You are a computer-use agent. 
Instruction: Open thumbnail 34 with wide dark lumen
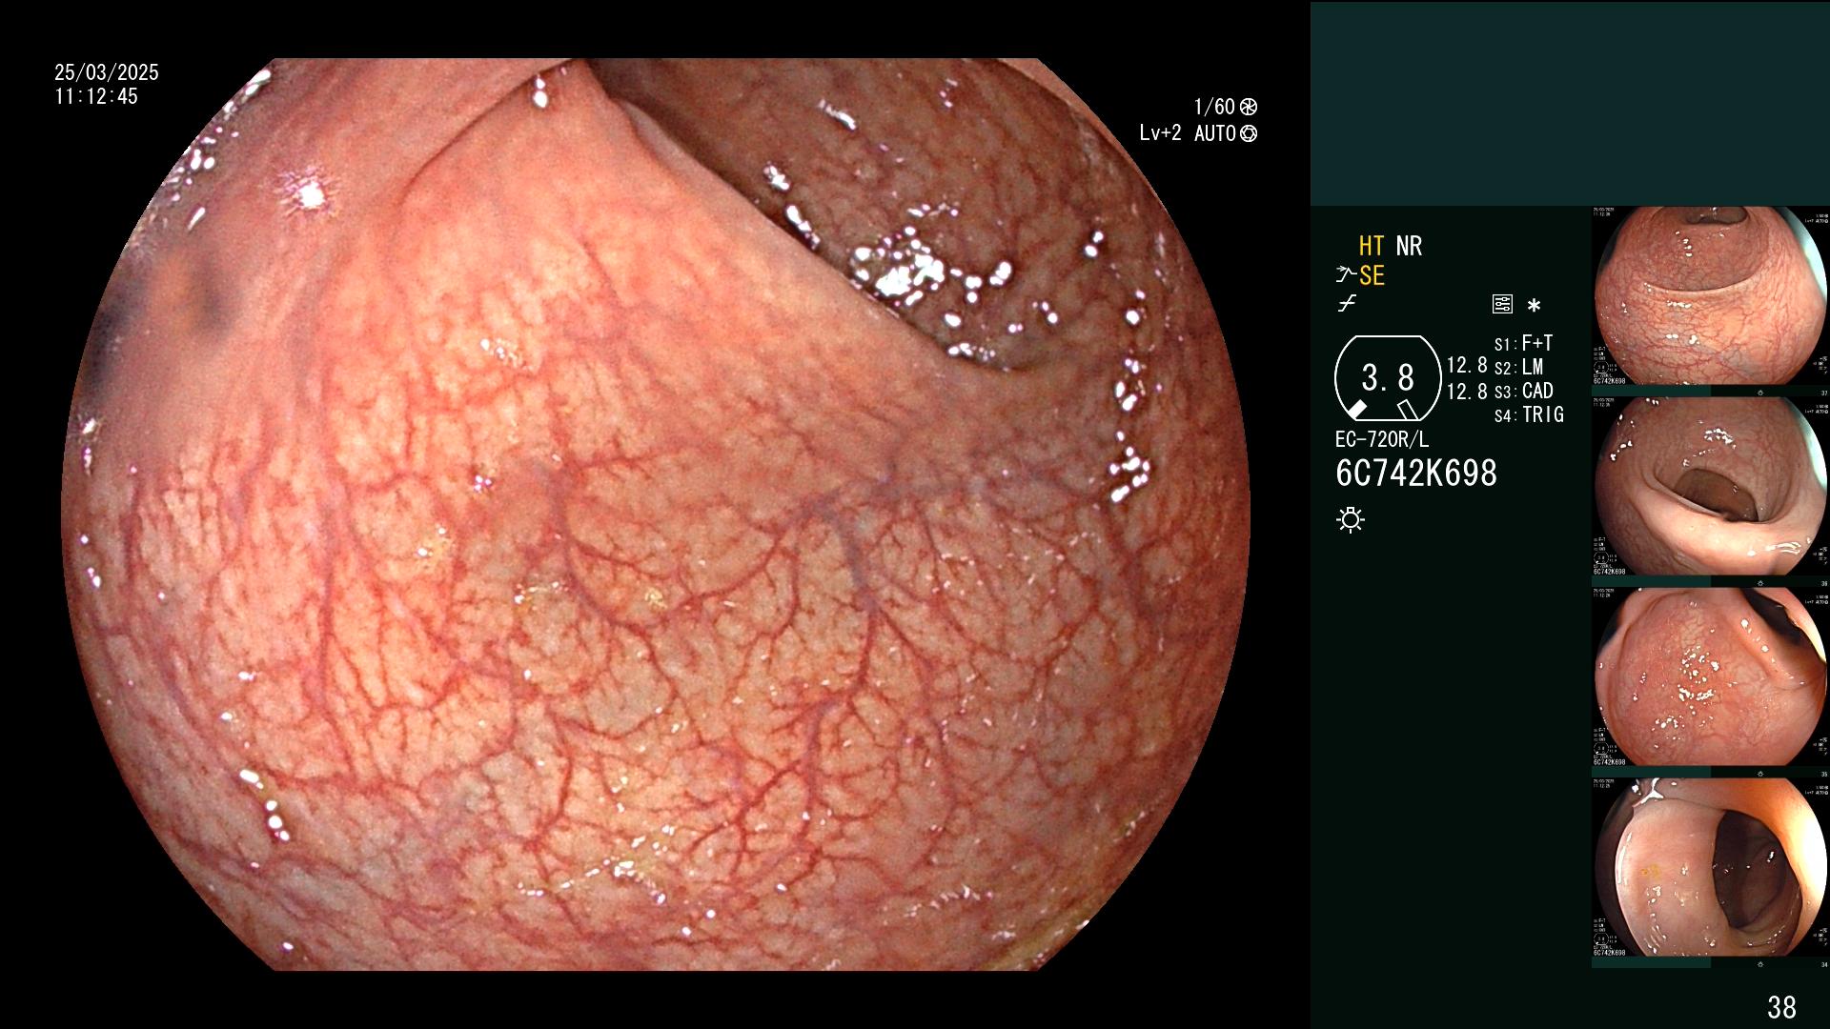[x=1711, y=868]
